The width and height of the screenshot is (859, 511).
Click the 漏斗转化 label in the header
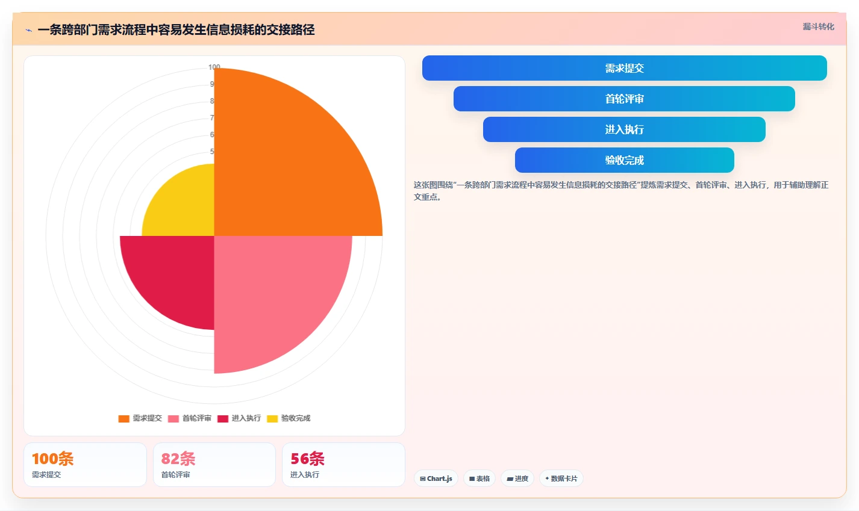(x=818, y=26)
